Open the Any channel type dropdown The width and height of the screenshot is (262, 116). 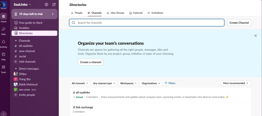point(104,83)
